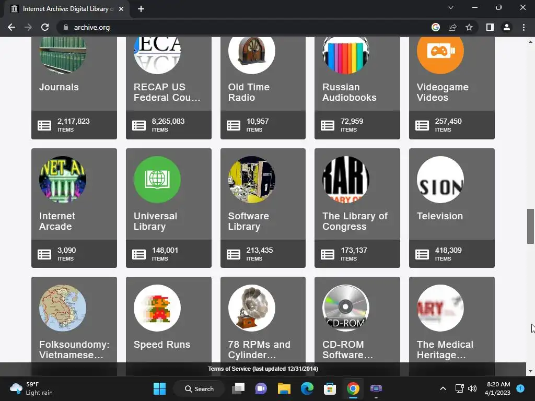Open the Software Library collection image
Viewport: 535px width, 401px height.
pos(252,180)
